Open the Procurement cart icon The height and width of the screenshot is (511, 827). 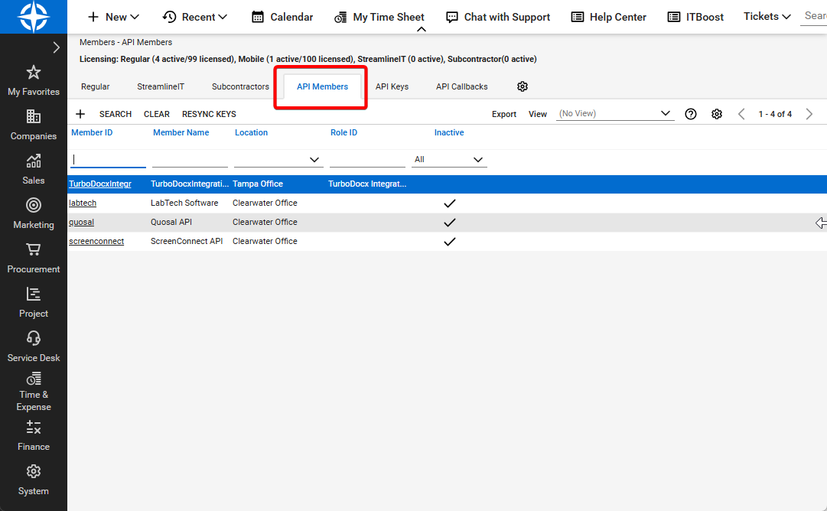pyautogui.click(x=33, y=249)
